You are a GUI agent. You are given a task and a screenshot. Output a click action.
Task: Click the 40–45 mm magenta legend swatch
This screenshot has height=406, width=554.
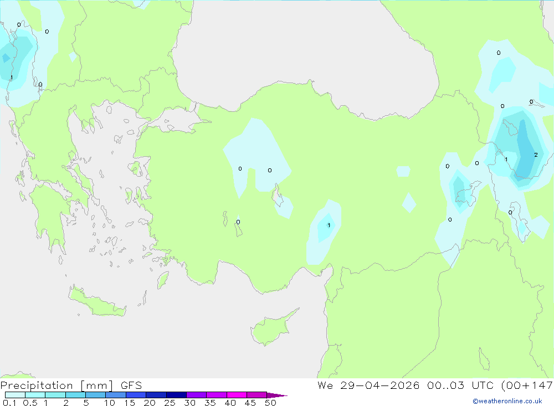click(x=237, y=395)
